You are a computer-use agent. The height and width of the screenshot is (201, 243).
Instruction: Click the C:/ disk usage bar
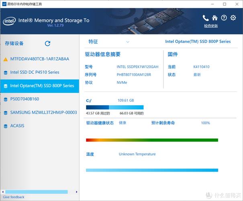pyautogui.click(x=115, y=107)
